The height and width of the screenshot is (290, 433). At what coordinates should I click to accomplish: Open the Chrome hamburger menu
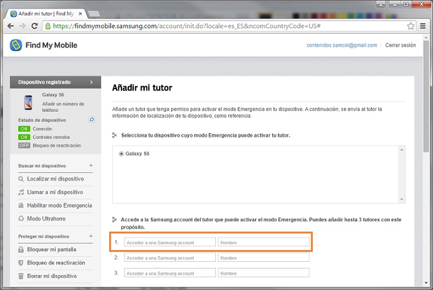tap(423, 26)
